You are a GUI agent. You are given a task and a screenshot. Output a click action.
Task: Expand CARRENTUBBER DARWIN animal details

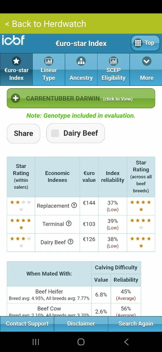[x=81, y=98]
